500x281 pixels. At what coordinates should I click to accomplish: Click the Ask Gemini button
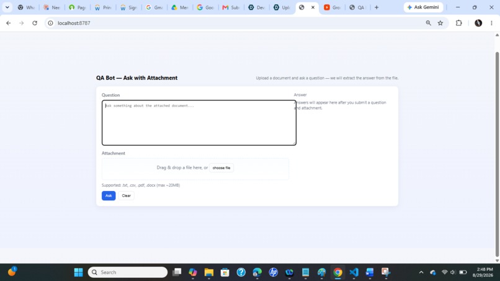[x=423, y=7]
